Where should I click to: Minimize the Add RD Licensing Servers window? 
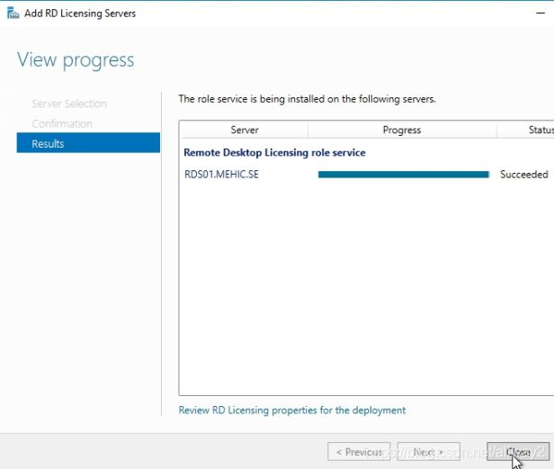541,14
